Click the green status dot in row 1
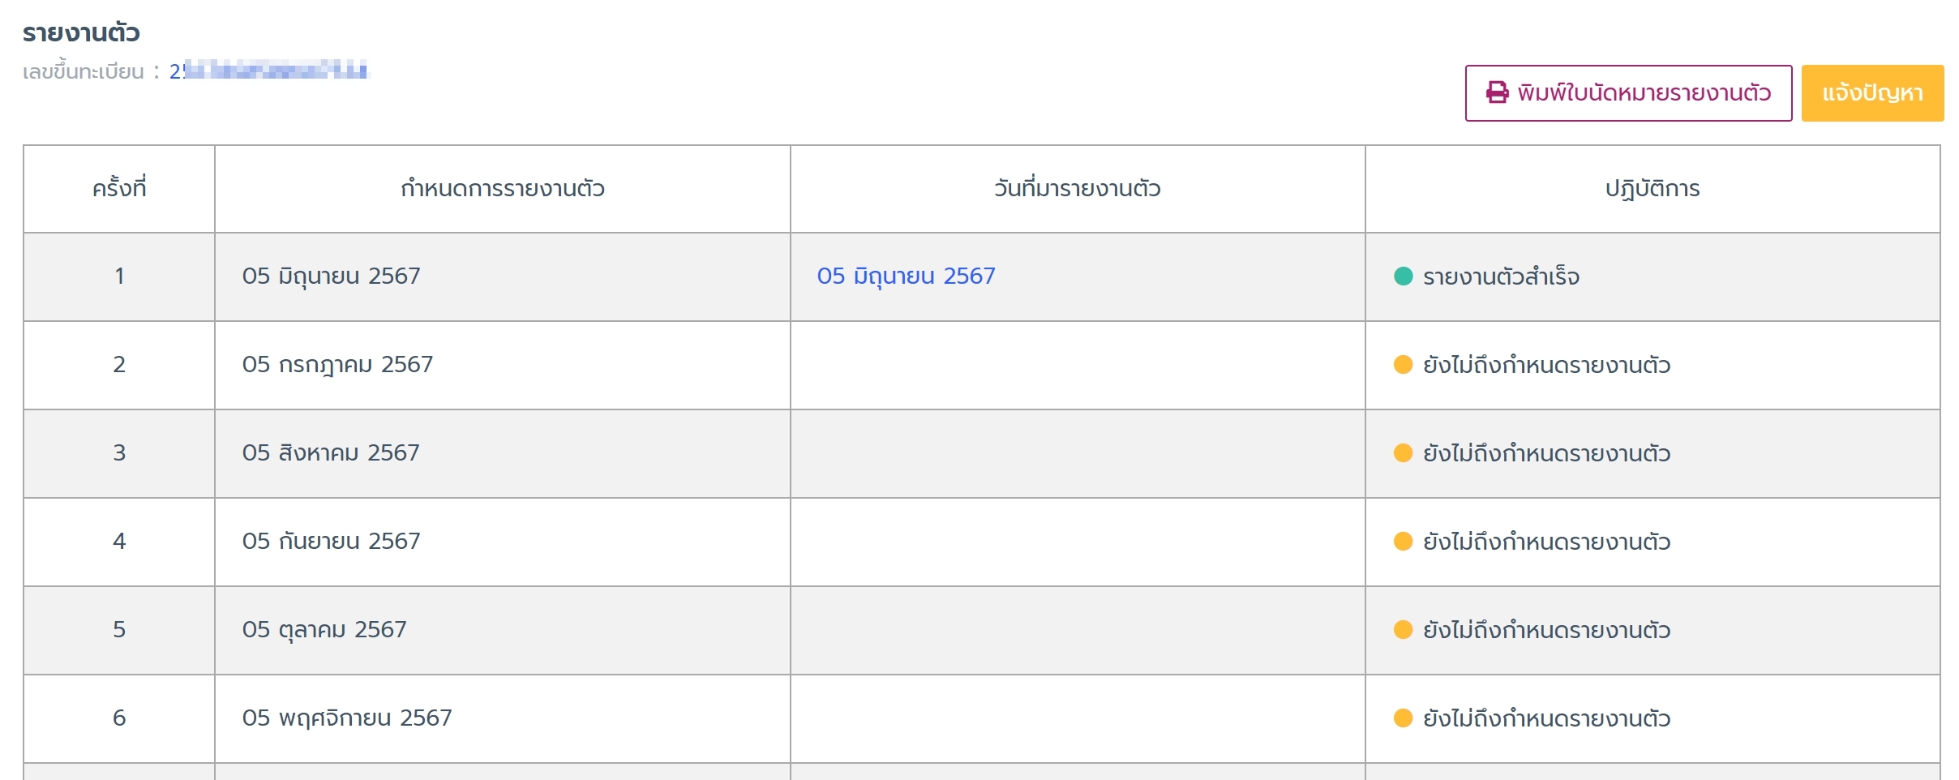Screen dimensions: 1959x780 click(1404, 276)
